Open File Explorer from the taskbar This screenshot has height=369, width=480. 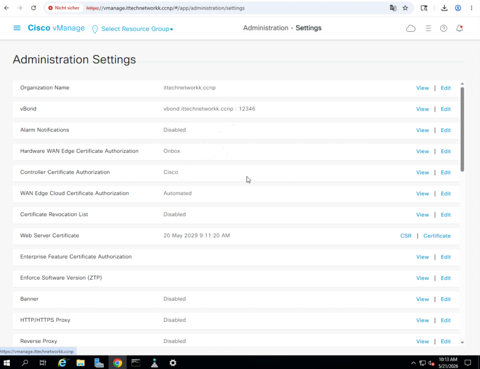(x=80, y=363)
